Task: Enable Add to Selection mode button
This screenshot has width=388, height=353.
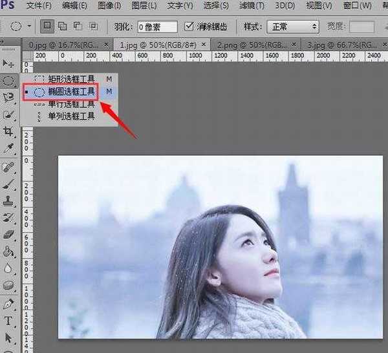Action: (x=63, y=27)
